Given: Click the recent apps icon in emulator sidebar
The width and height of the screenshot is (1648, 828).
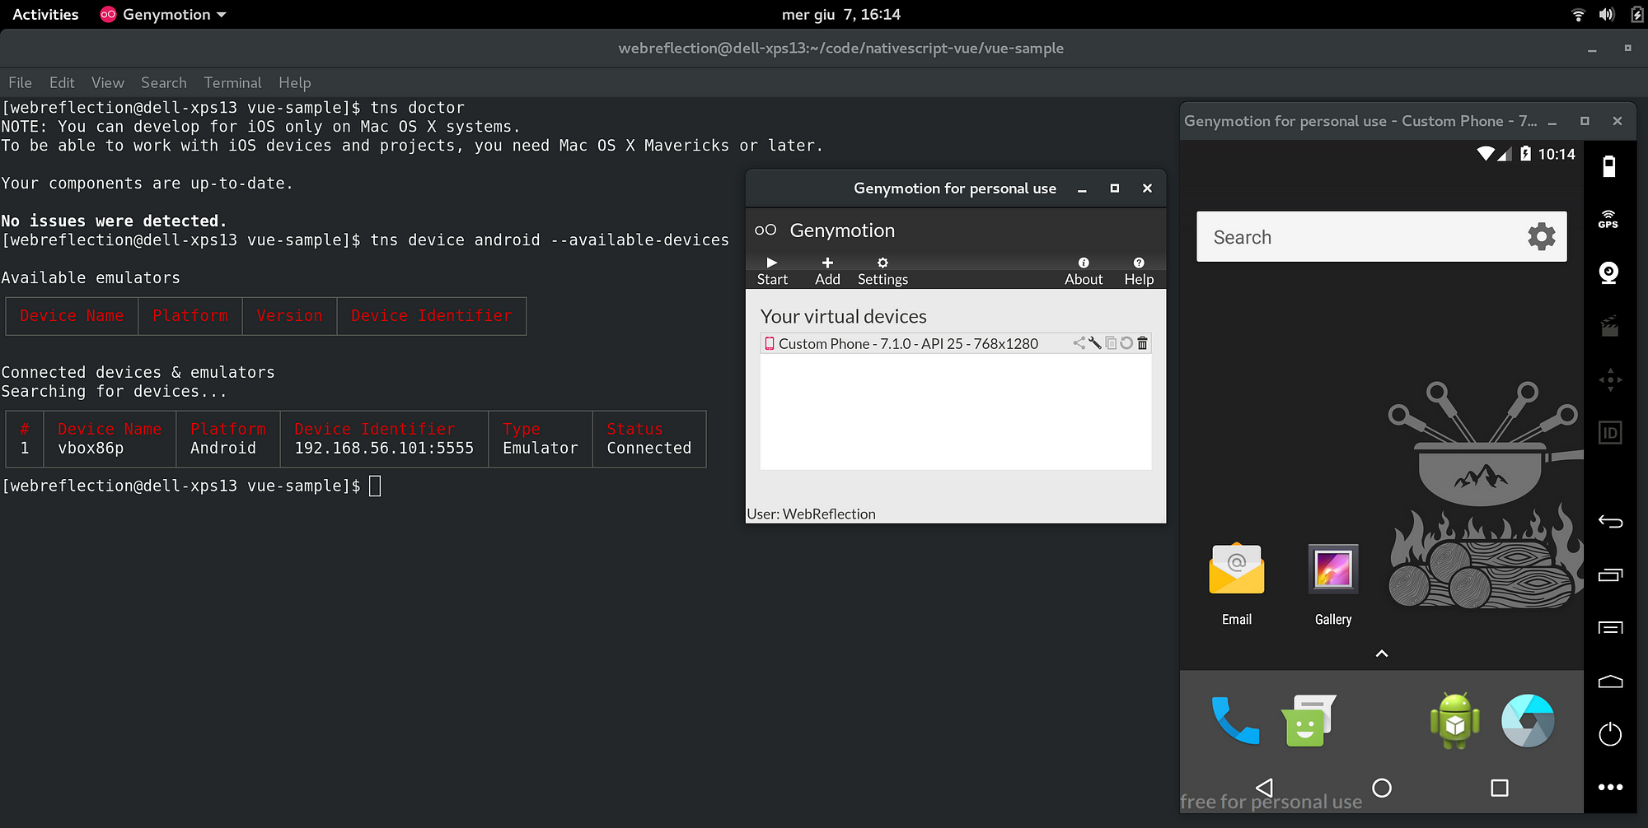Looking at the screenshot, I should [x=1610, y=574].
